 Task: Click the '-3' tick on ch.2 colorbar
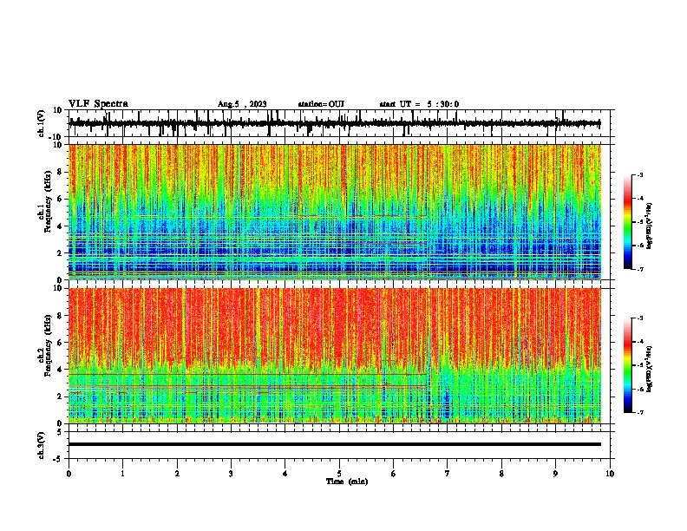(639, 318)
